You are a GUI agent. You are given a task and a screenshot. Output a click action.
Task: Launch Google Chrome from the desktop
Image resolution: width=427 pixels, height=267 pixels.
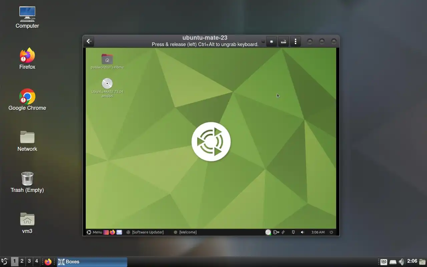pyautogui.click(x=27, y=99)
